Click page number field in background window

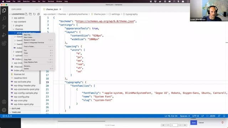point(174,125)
